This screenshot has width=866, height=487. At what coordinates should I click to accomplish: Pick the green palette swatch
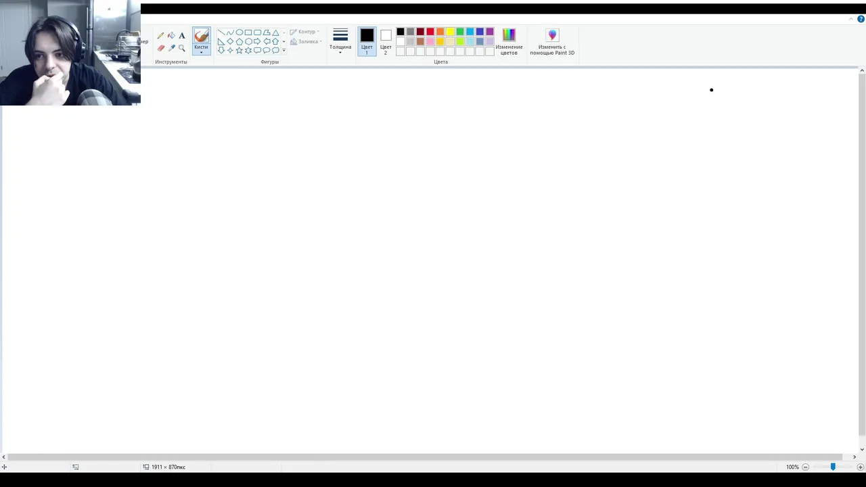click(x=460, y=32)
